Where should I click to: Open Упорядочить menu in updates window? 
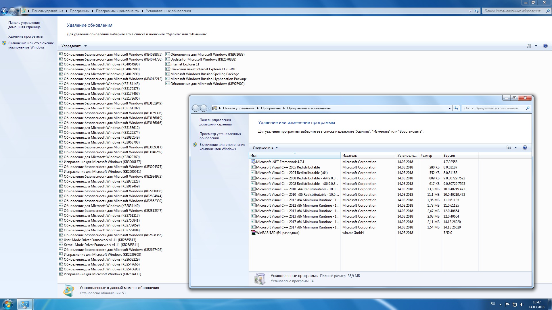(74, 46)
